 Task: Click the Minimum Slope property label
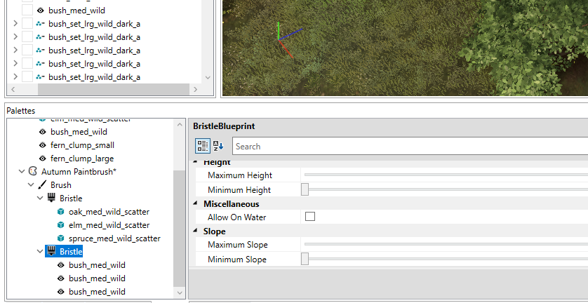click(237, 259)
